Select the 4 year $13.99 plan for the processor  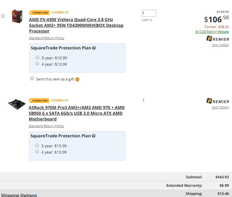pyautogui.click(x=37, y=64)
